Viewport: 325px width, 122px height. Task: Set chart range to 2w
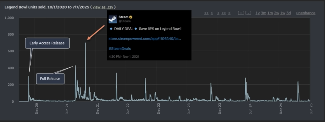point(277,13)
